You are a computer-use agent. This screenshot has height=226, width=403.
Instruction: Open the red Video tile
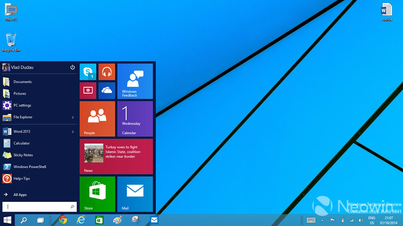tap(88, 90)
